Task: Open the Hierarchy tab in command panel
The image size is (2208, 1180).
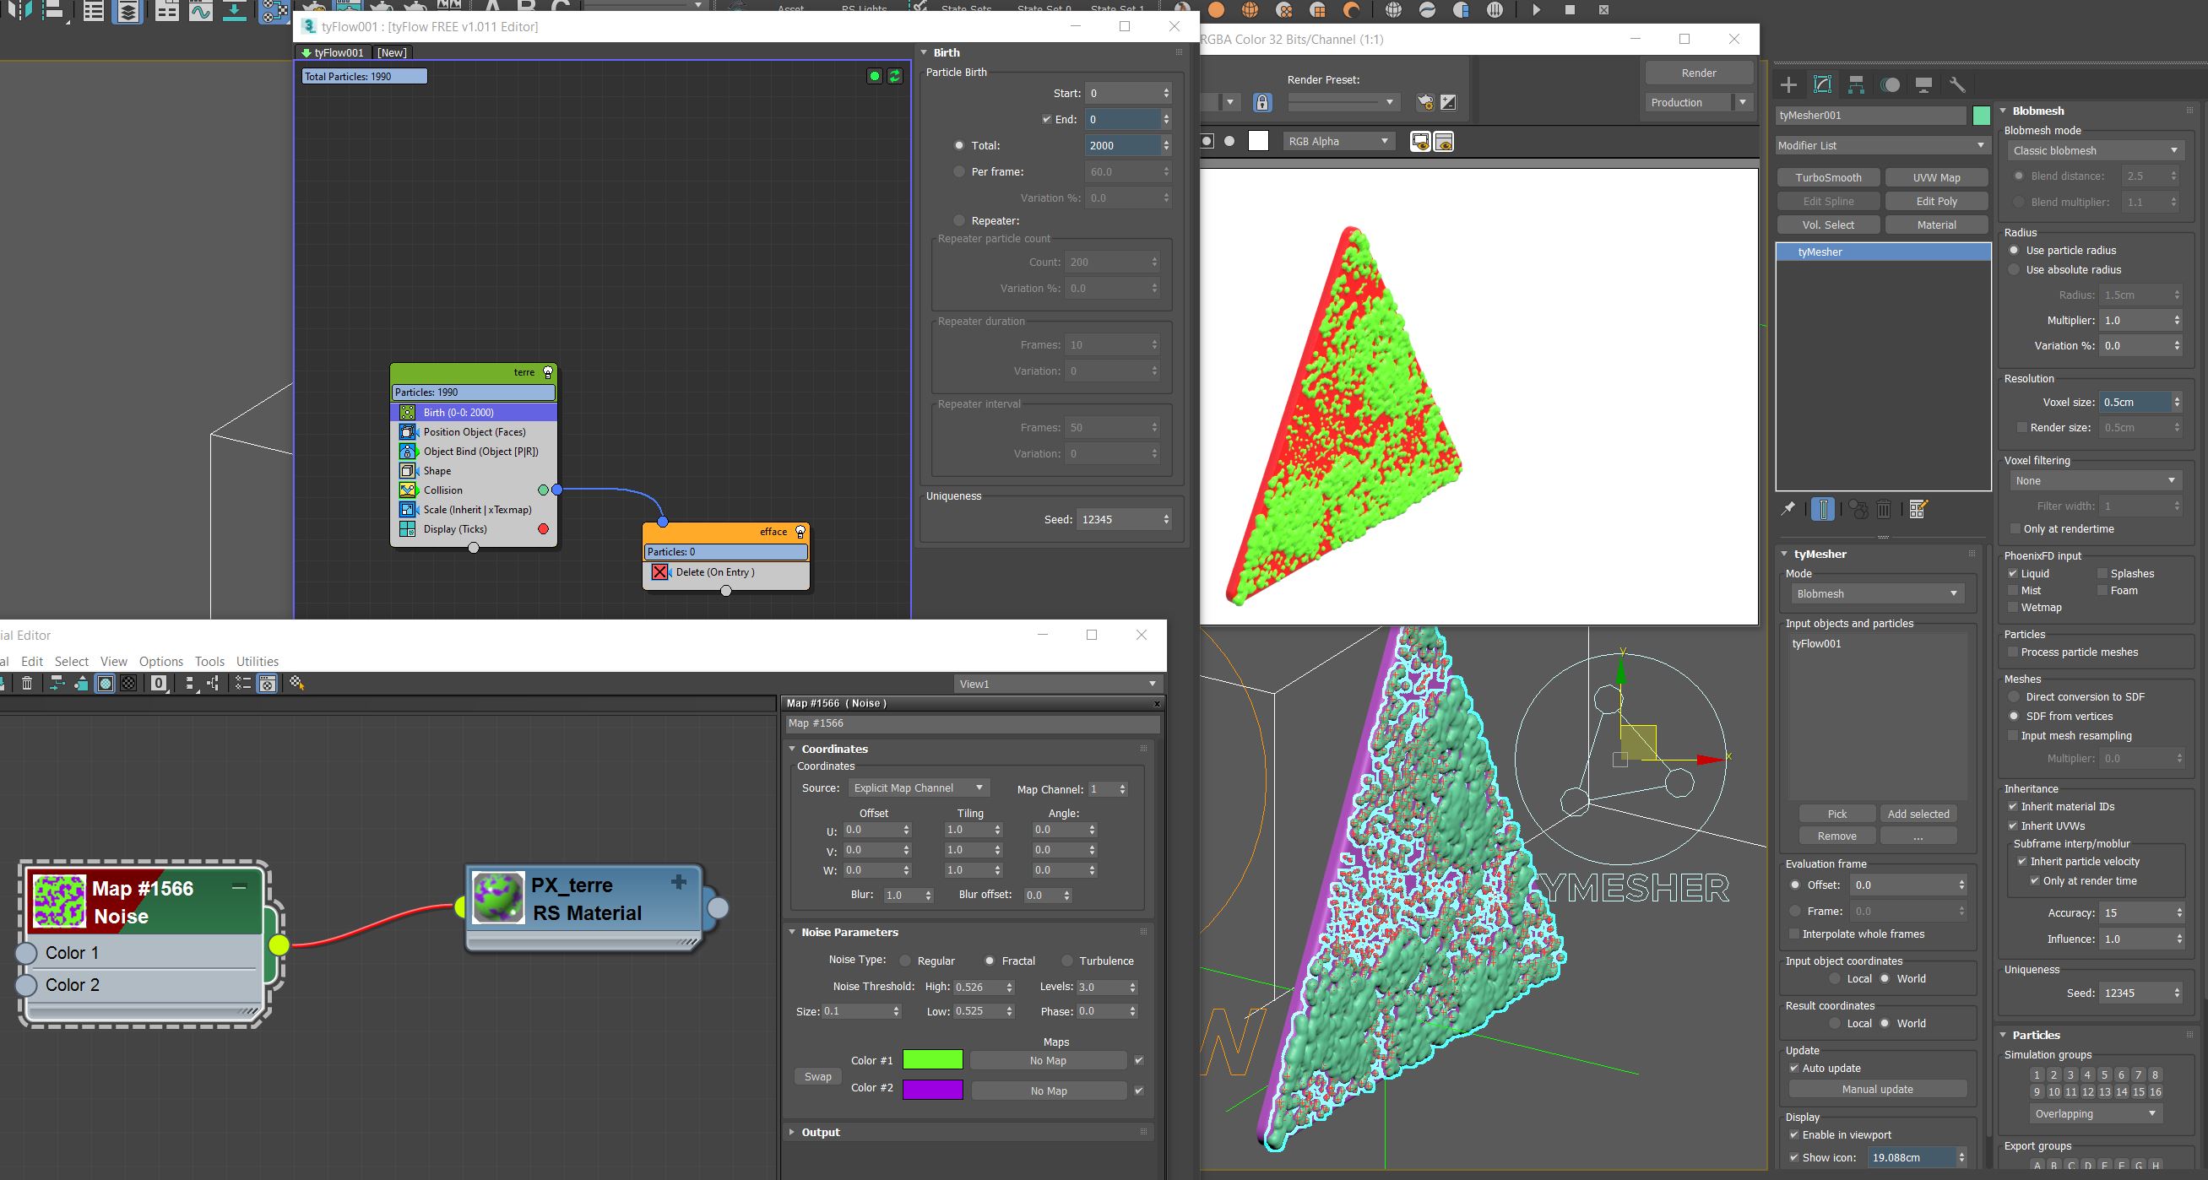Action: (1856, 85)
